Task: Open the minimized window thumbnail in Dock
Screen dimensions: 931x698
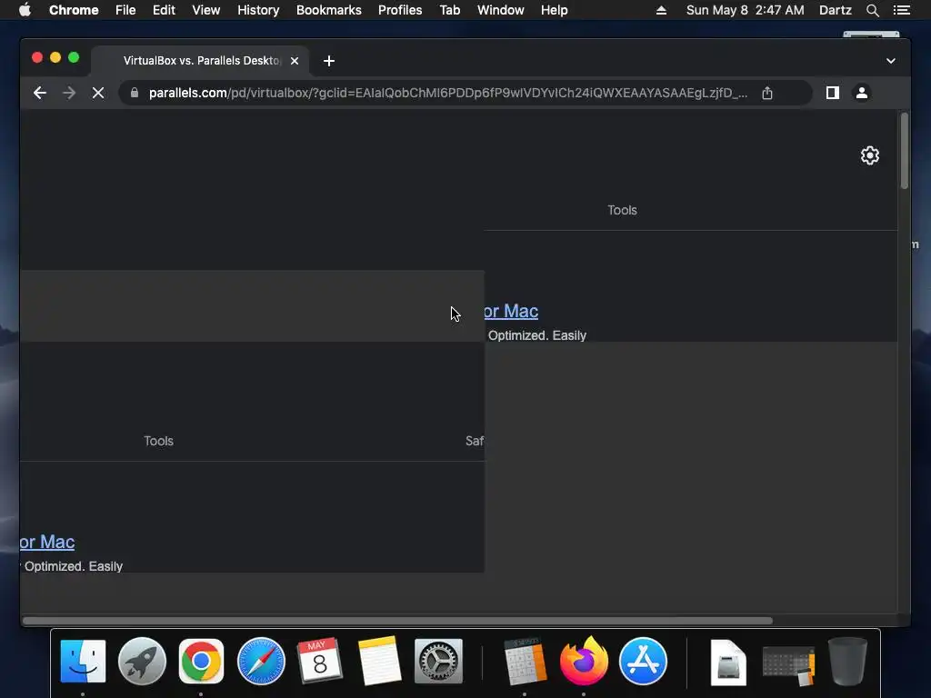Action: (788, 664)
